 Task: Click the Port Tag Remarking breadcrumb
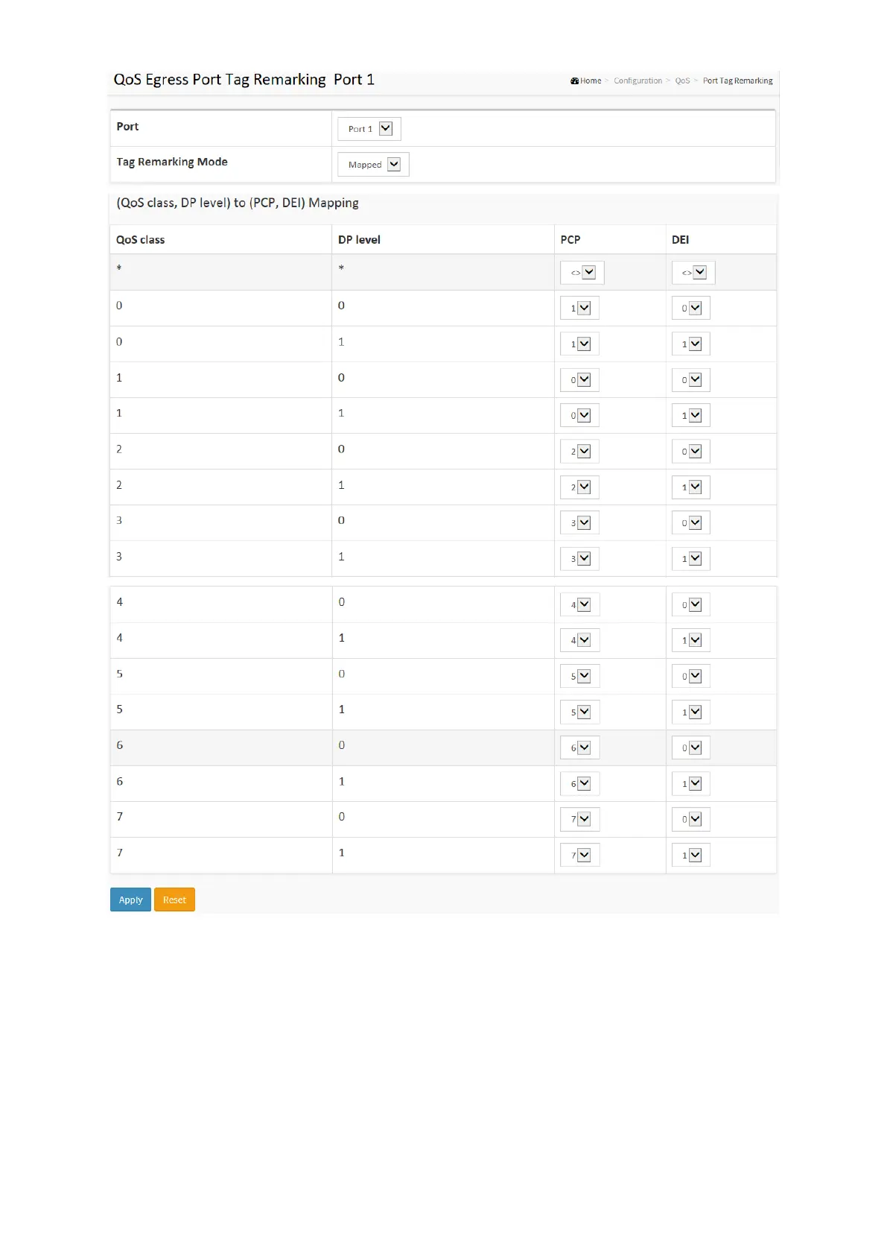[737, 80]
